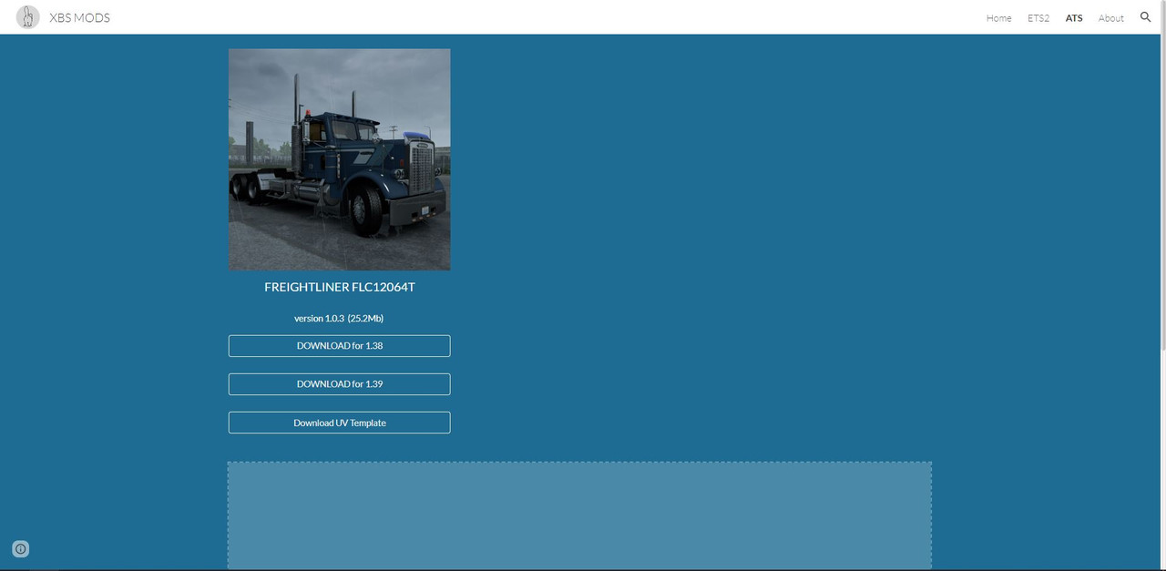The image size is (1166, 571).
Task: Click the XBS MODS logo icon
Action: (x=28, y=17)
